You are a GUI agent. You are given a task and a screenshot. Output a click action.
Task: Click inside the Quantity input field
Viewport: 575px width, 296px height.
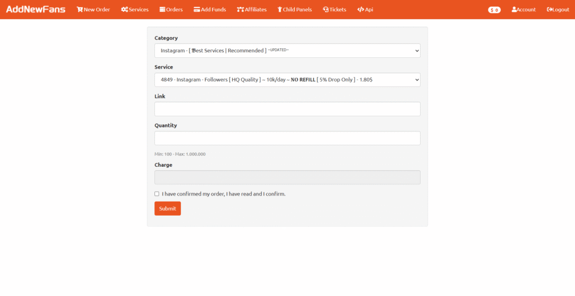click(287, 138)
